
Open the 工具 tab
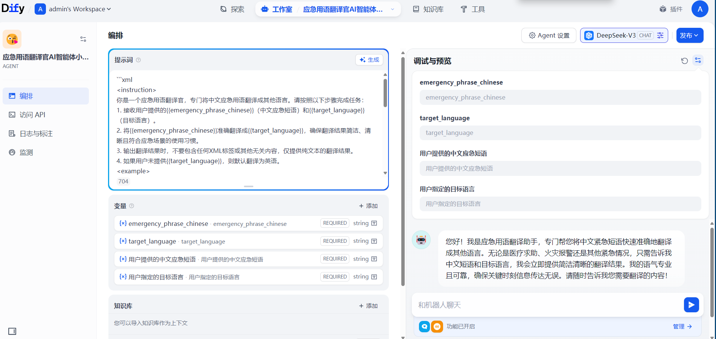coord(473,9)
